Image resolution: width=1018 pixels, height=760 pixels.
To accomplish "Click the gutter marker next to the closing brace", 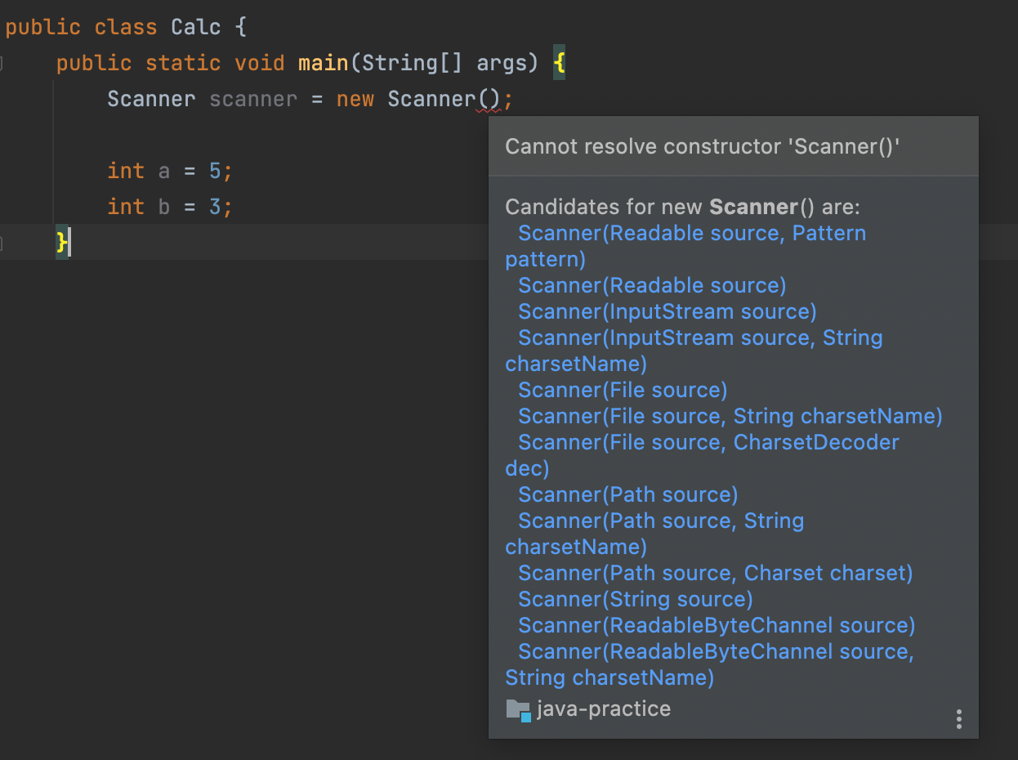I will click(x=2, y=243).
